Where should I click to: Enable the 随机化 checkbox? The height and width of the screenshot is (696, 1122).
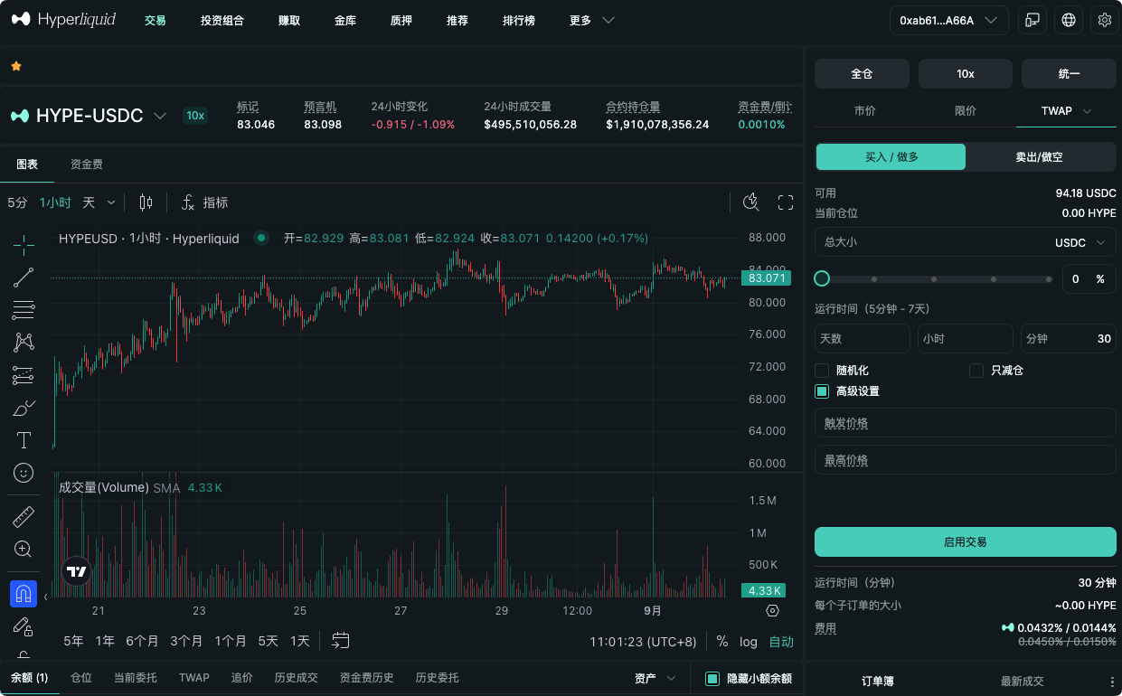tap(822, 371)
